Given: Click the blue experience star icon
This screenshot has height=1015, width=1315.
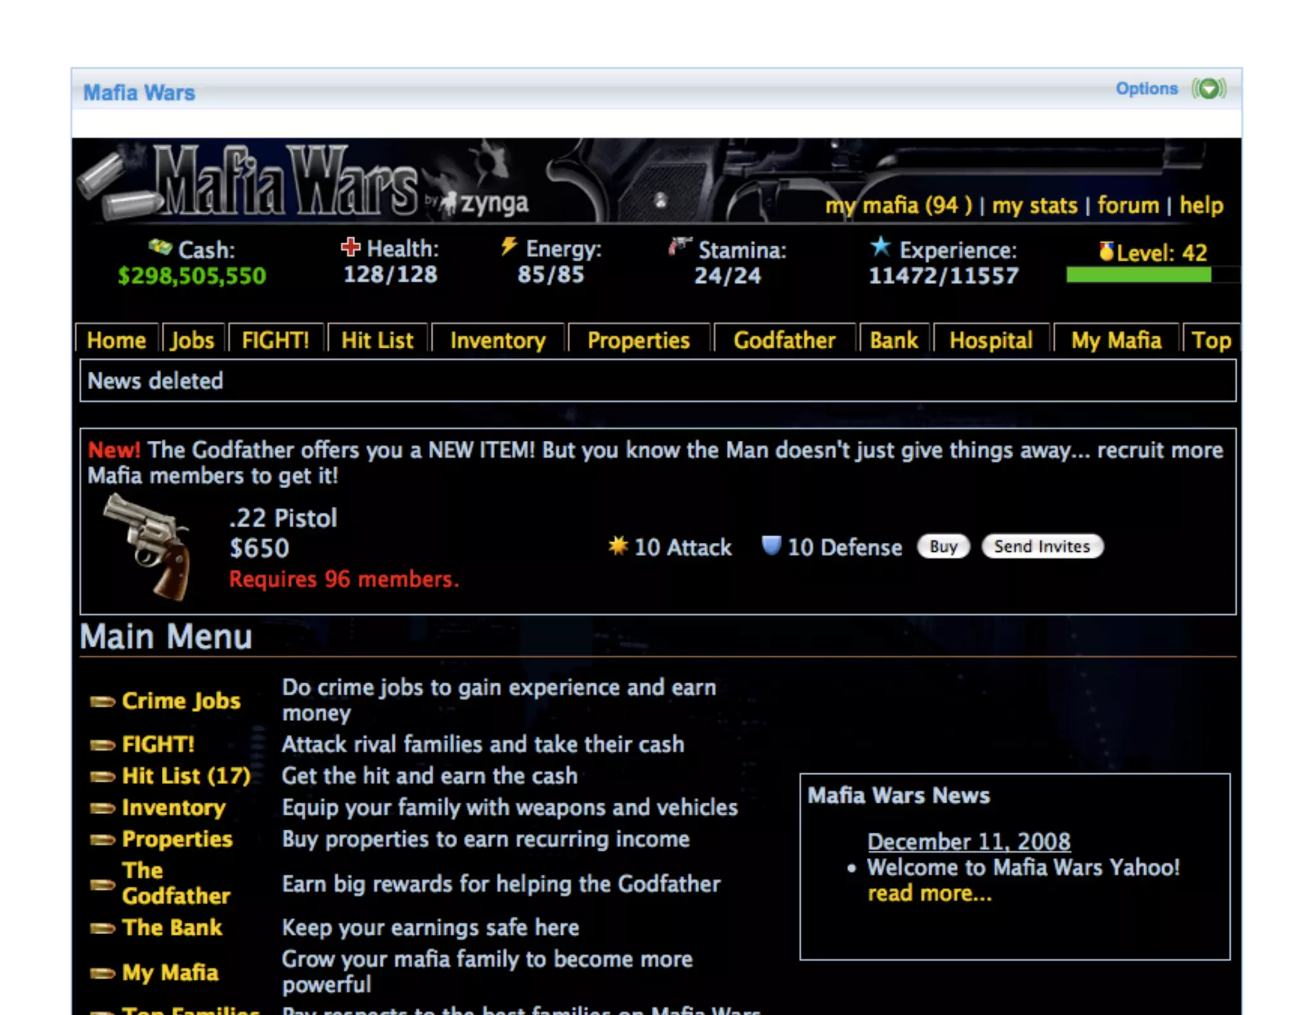Looking at the screenshot, I should tap(880, 246).
